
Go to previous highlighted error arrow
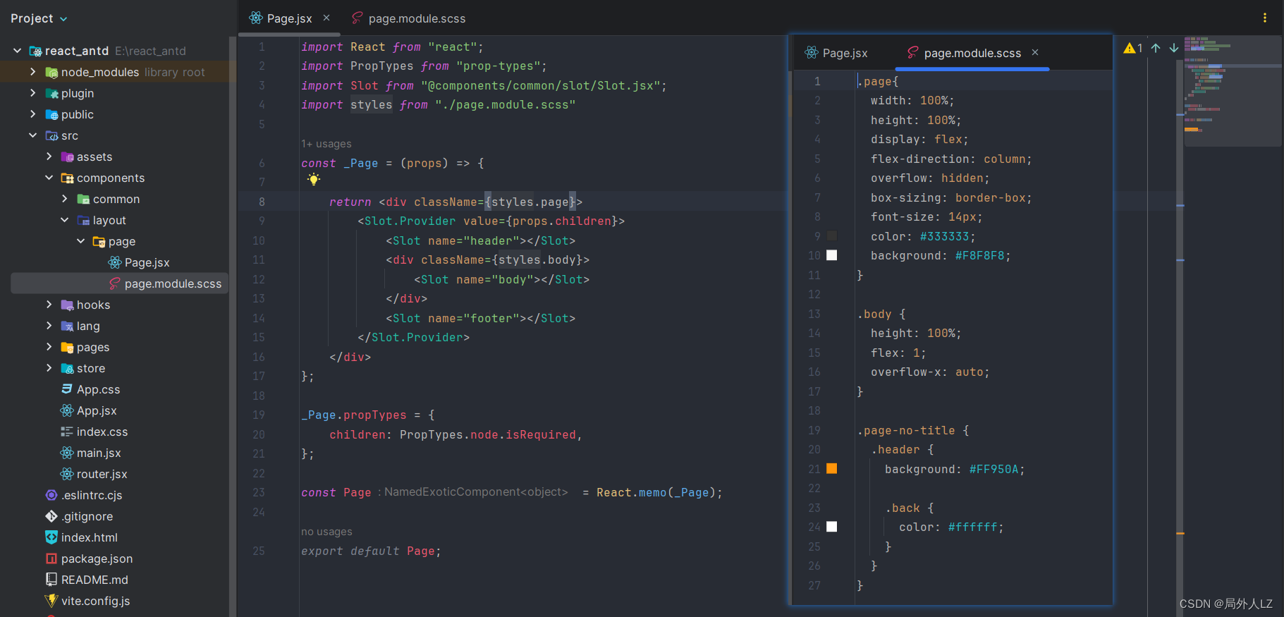click(x=1156, y=48)
